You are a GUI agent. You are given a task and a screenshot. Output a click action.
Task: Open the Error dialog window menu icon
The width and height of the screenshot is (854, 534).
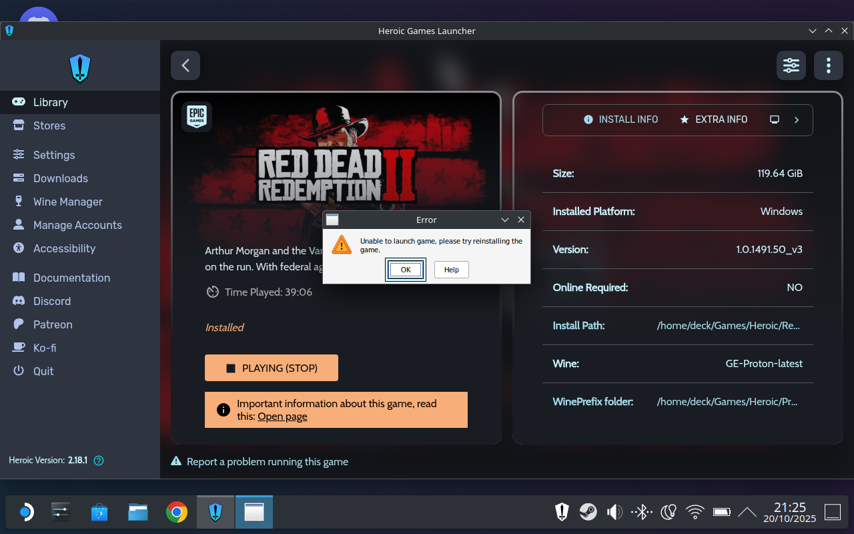click(332, 220)
